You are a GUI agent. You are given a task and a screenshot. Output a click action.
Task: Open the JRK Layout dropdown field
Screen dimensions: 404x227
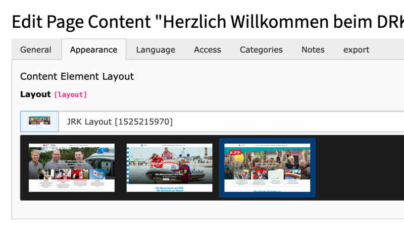point(231,122)
